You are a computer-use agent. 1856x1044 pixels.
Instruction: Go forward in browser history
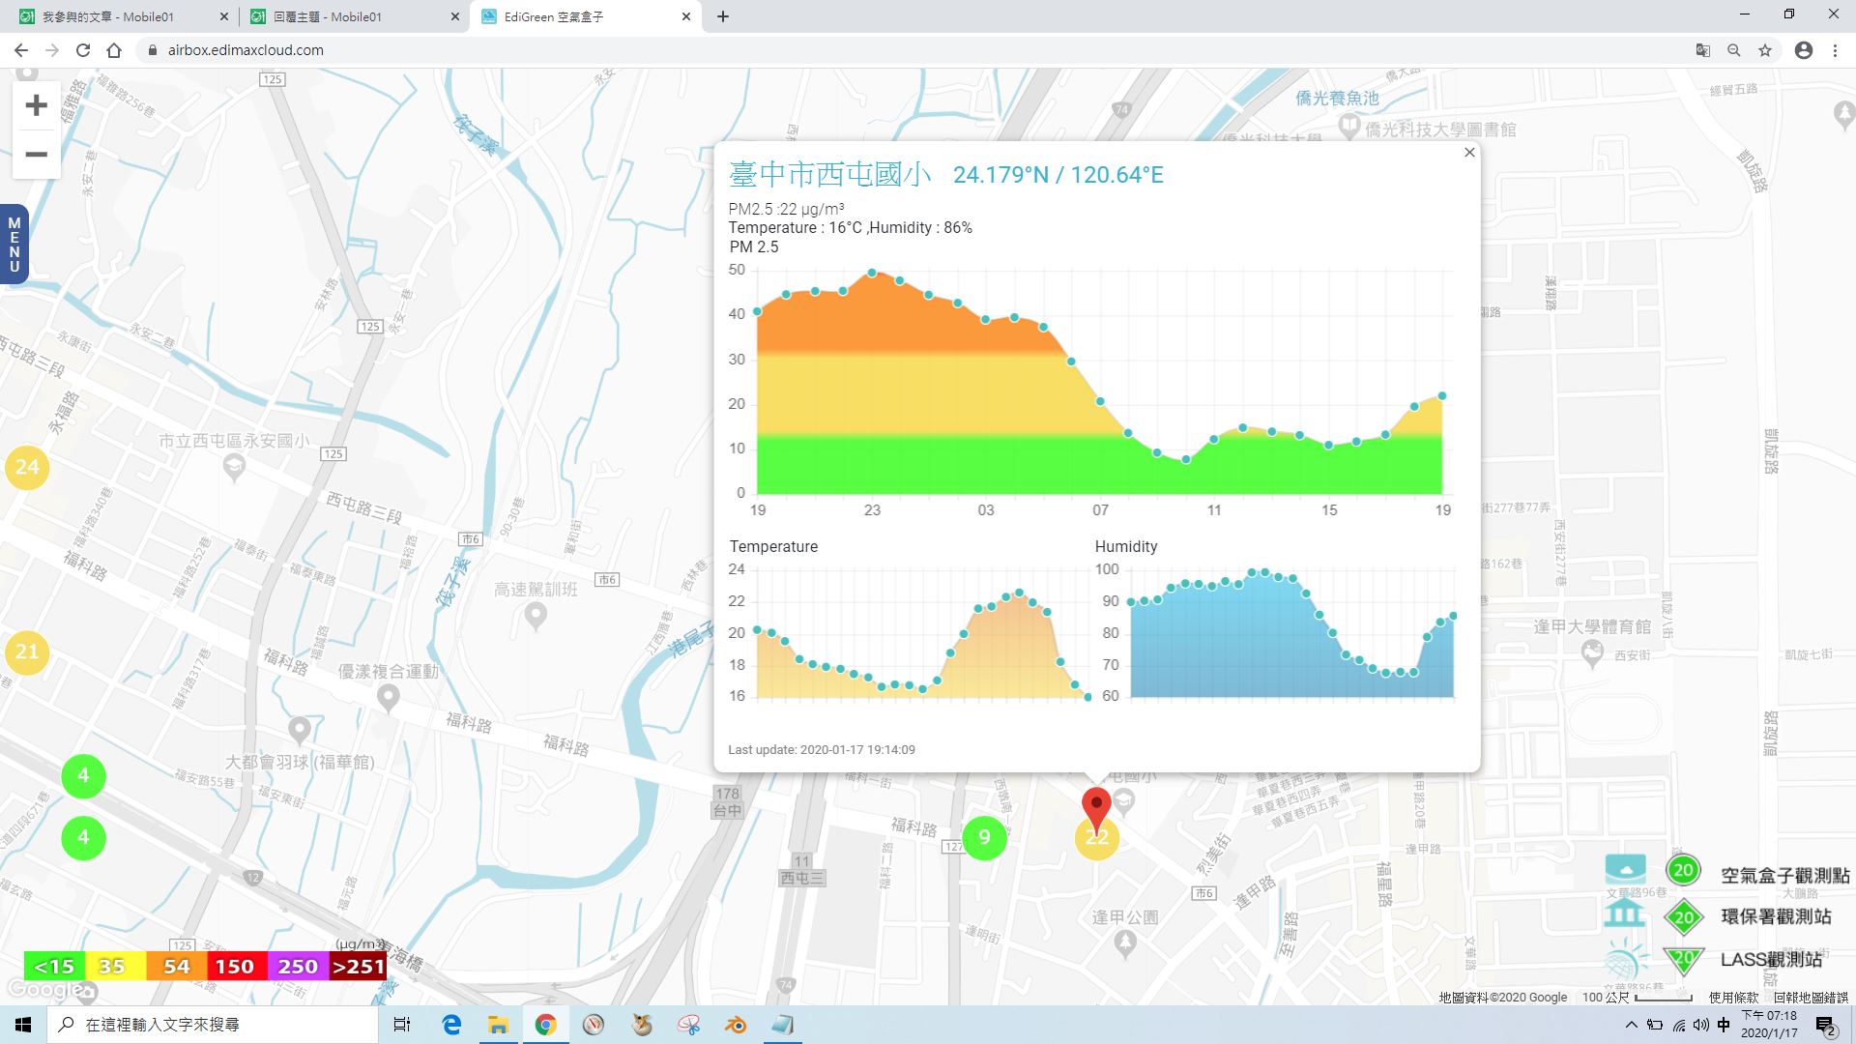point(52,50)
